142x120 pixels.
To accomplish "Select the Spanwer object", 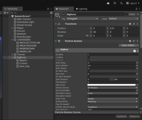I will [21, 34].
